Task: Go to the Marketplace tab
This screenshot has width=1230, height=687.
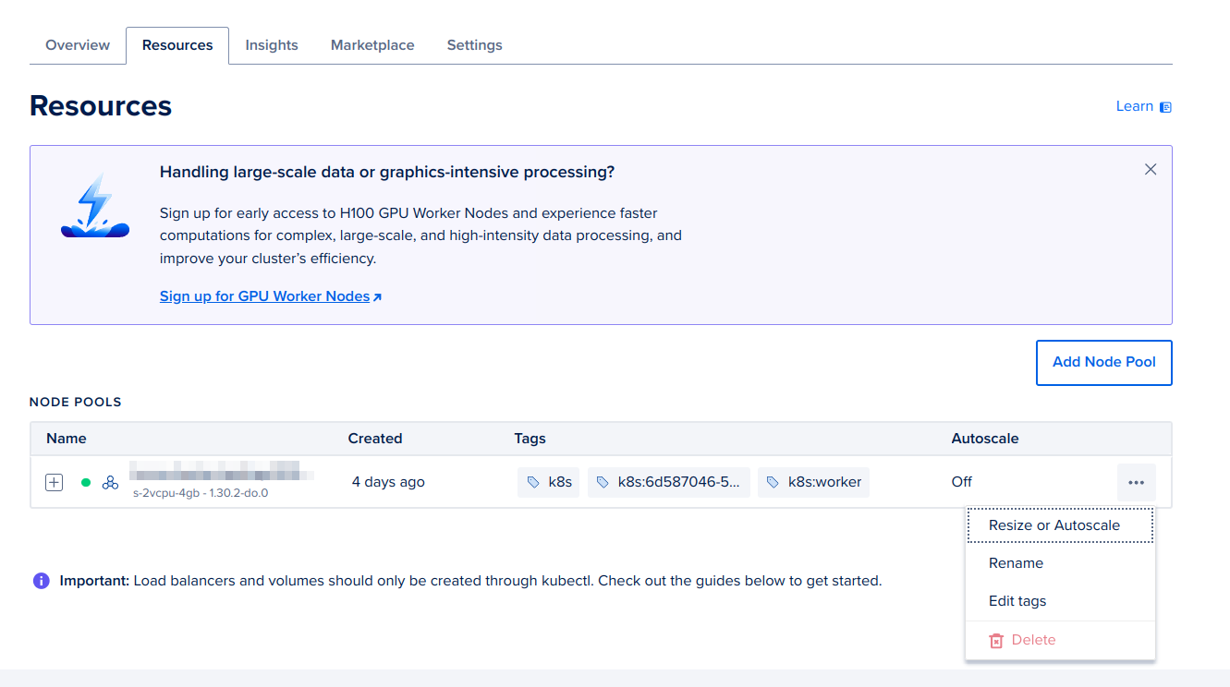Action: coord(372,45)
